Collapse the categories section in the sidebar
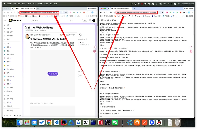Viewport: 197px width, 129px height. point(5,44)
